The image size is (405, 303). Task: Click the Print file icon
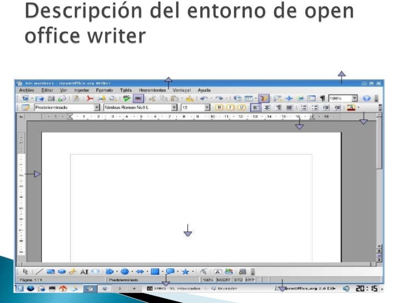pos(101,98)
